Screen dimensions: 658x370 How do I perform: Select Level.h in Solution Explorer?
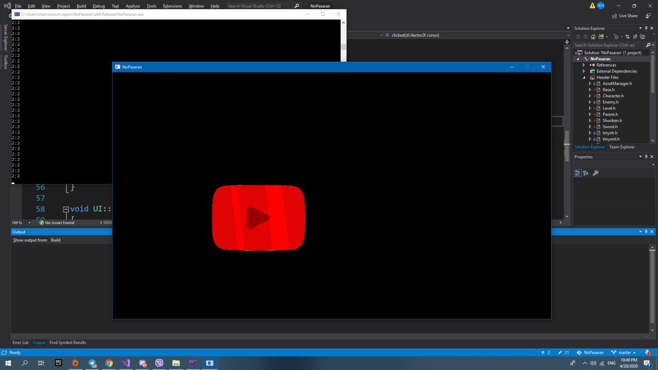609,108
